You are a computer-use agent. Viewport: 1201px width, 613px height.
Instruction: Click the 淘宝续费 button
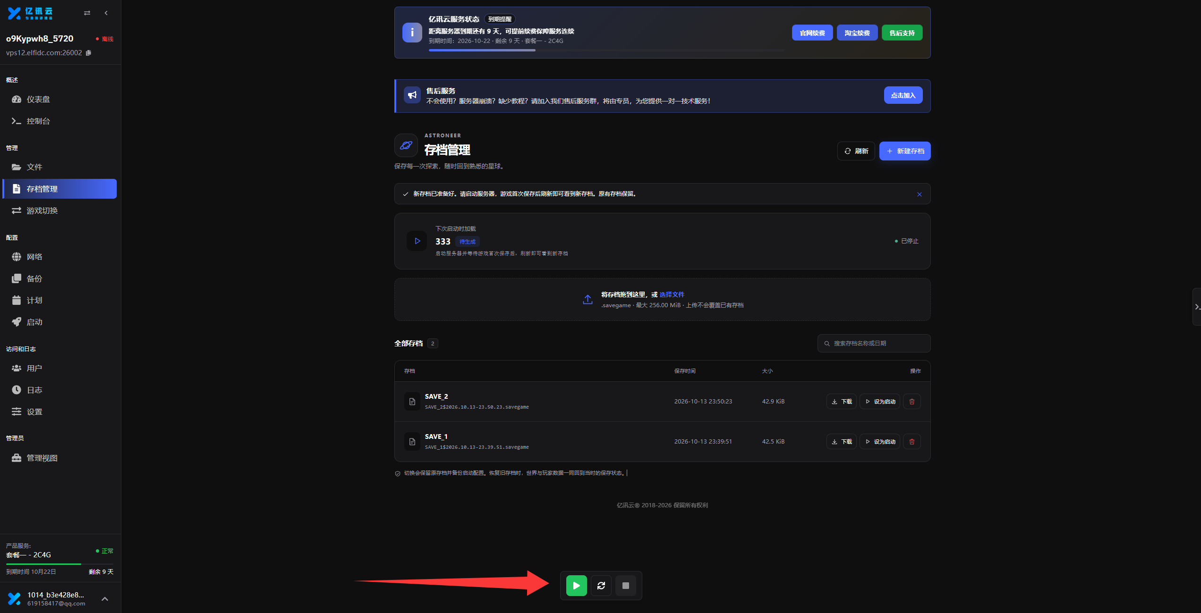click(x=857, y=33)
